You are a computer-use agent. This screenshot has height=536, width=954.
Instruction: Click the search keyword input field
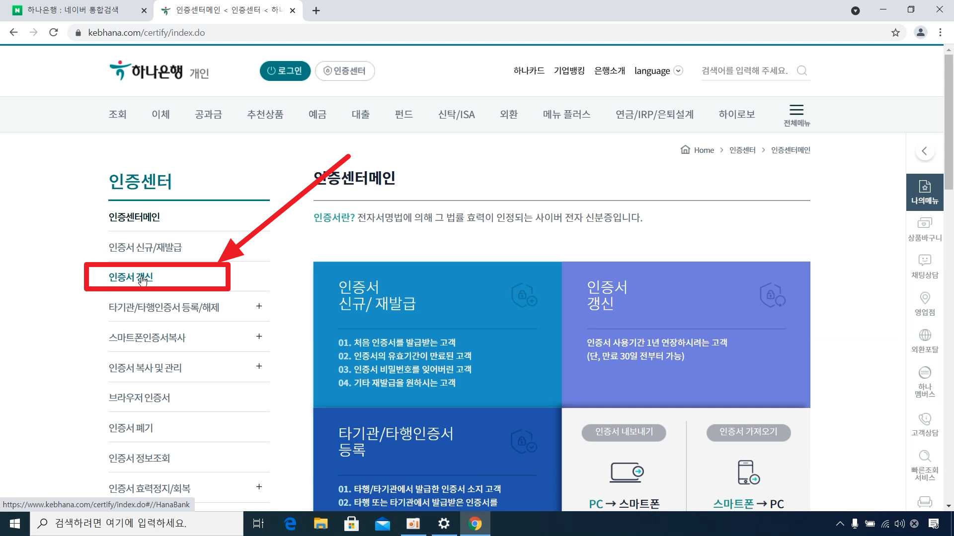[744, 70]
